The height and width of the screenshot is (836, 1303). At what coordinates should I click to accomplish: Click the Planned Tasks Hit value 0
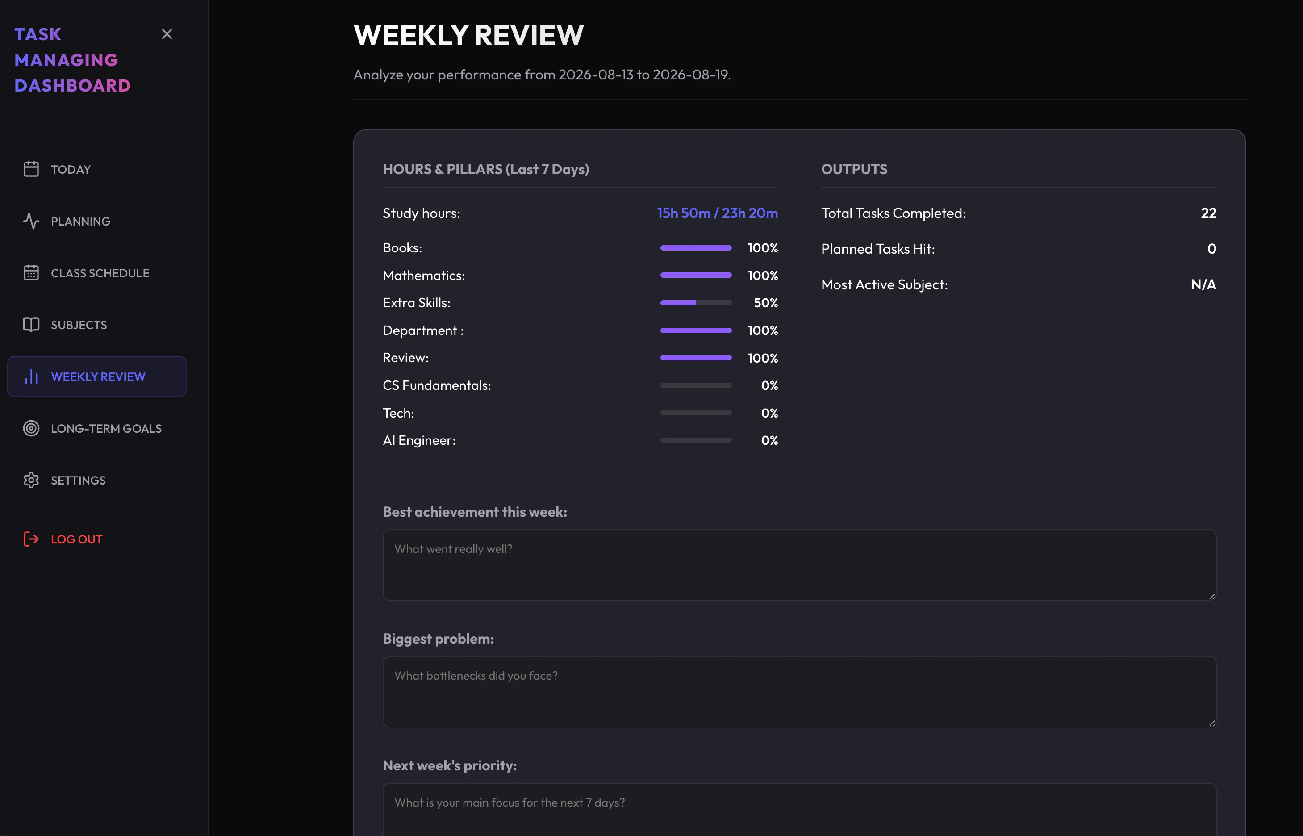(x=1212, y=249)
